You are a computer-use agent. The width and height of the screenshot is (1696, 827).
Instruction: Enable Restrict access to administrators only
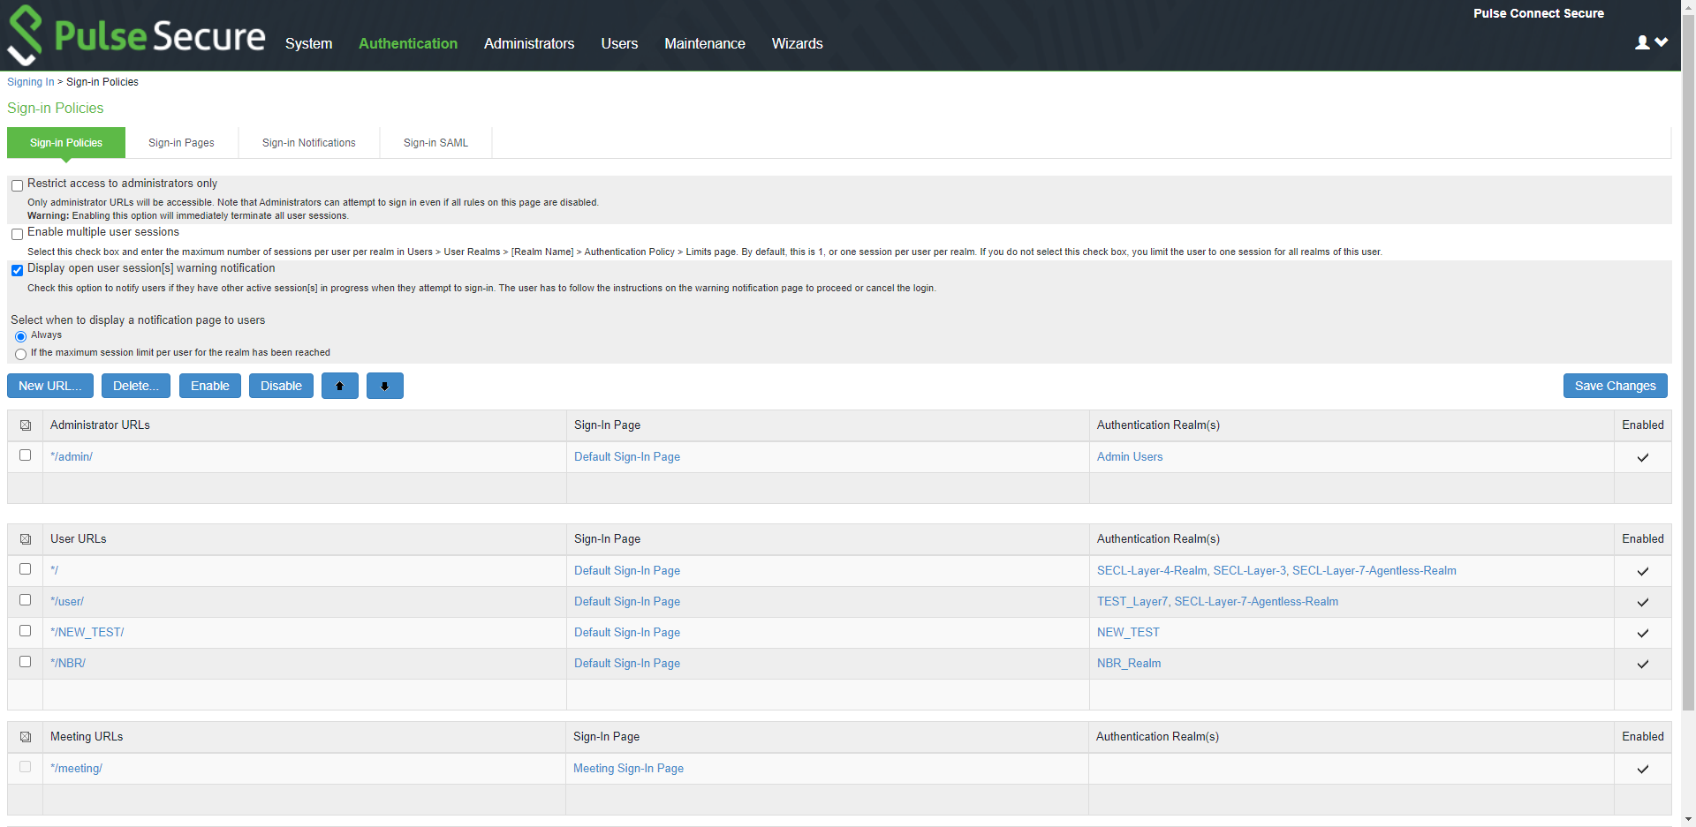click(x=17, y=185)
